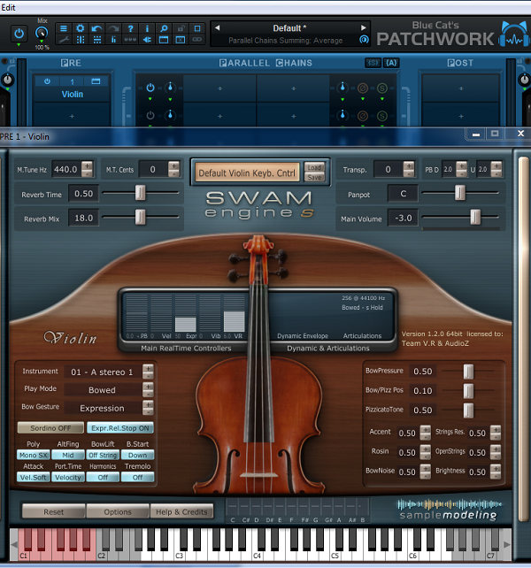Click the AltFing Mid selector
This screenshot has height=568, width=531.
[x=68, y=455]
